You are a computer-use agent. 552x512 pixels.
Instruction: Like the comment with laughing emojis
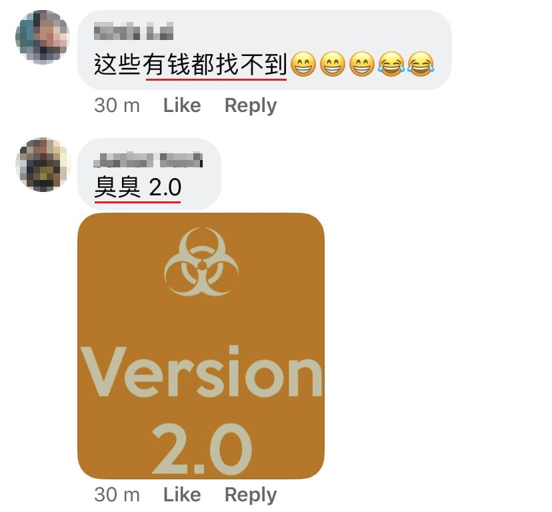[x=182, y=105]
